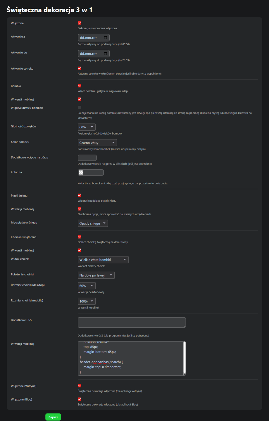Image resolution: width=269 pixels, height=421 pixels.
Task: Uncheck the 'Włączone' decoration checkbox
Action: coord(80,23)
